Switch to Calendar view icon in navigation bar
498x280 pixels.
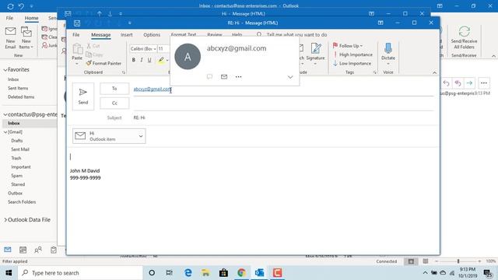(23, 250)
